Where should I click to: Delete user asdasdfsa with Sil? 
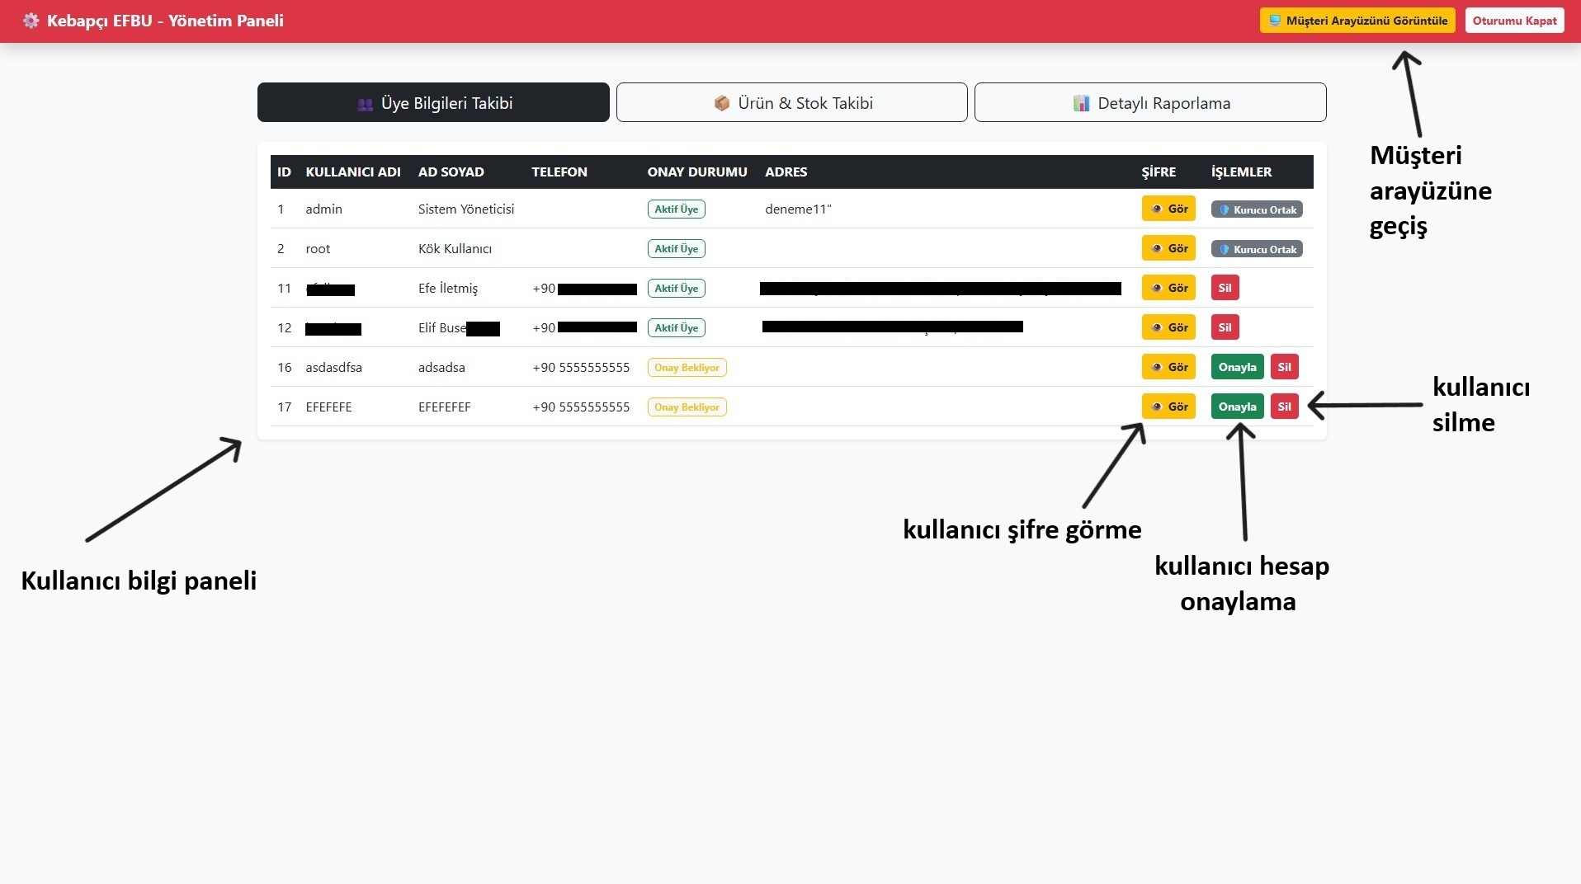point(1284,367)
